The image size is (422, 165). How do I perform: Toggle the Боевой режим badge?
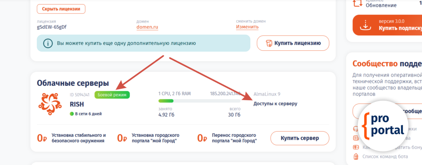pos(112,95)
